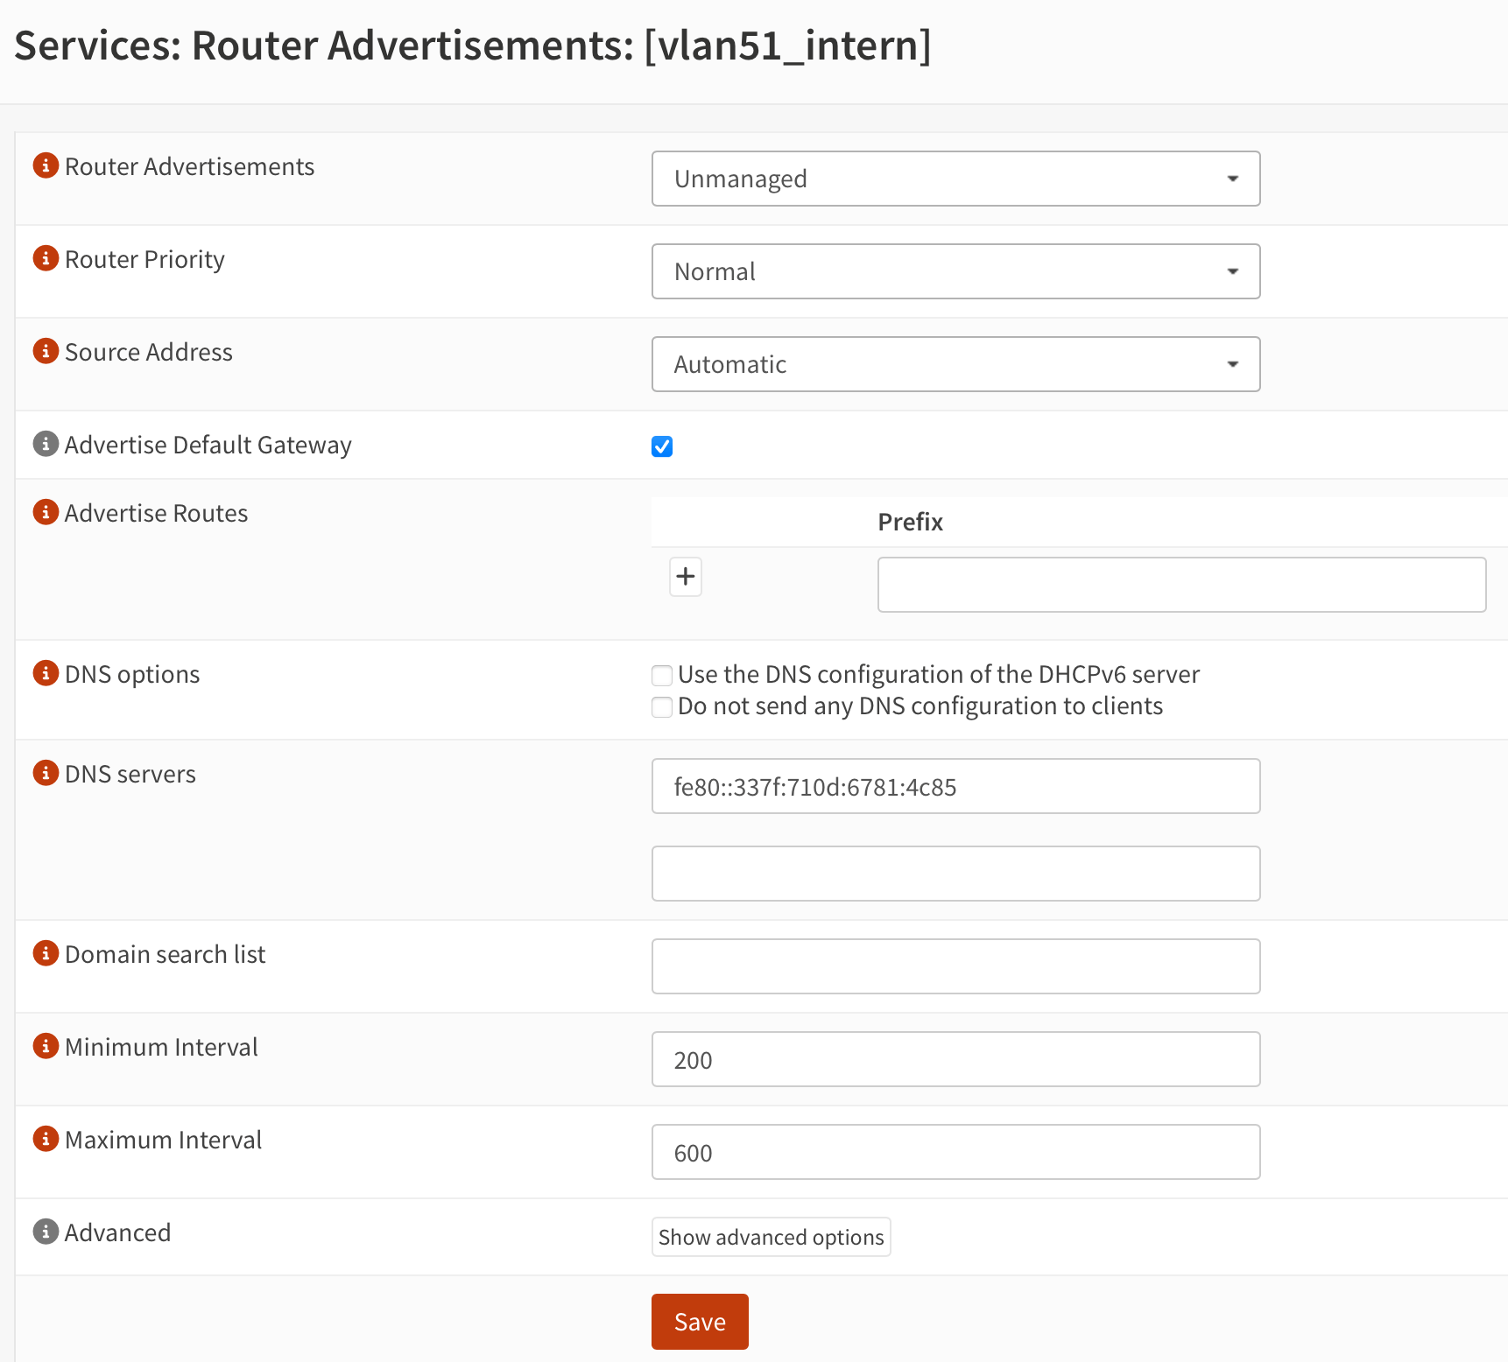Save the router advertisement settings
The width and height of the screenshot is (1508, 1362).
pyautogui.click(x=699, y=1322)
